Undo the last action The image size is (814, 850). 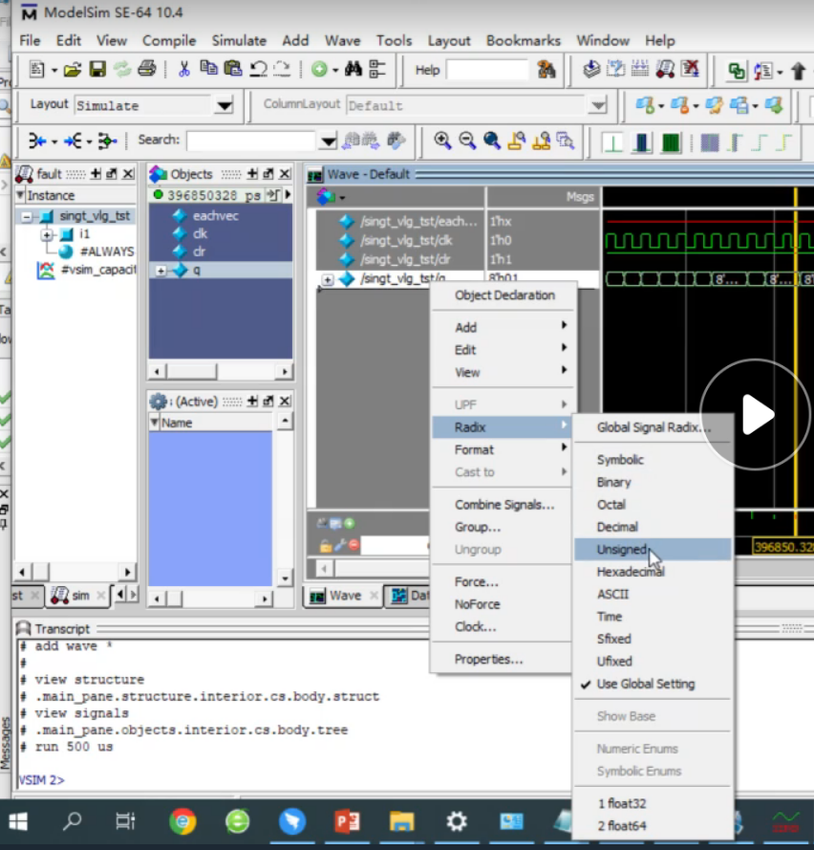pyautogui.click(x=258, y=69)
